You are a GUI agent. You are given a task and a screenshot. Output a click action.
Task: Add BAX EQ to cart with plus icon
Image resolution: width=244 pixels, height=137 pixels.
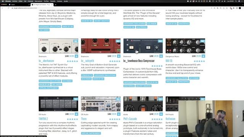203,56
